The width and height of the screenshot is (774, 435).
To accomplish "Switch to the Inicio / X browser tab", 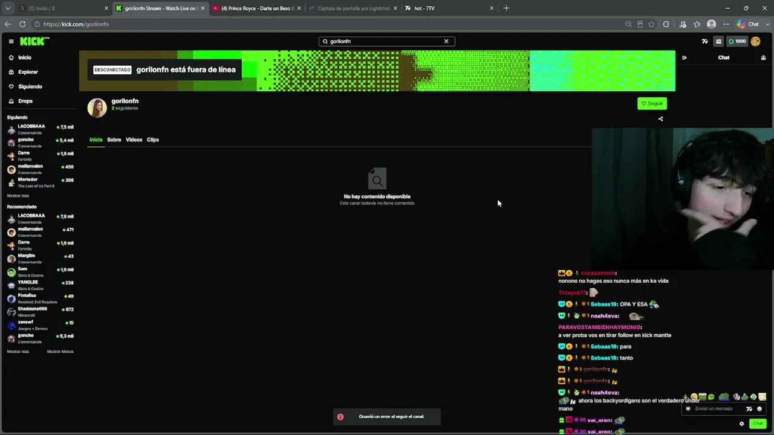I will pyautogui.click(x=62, y=8).
